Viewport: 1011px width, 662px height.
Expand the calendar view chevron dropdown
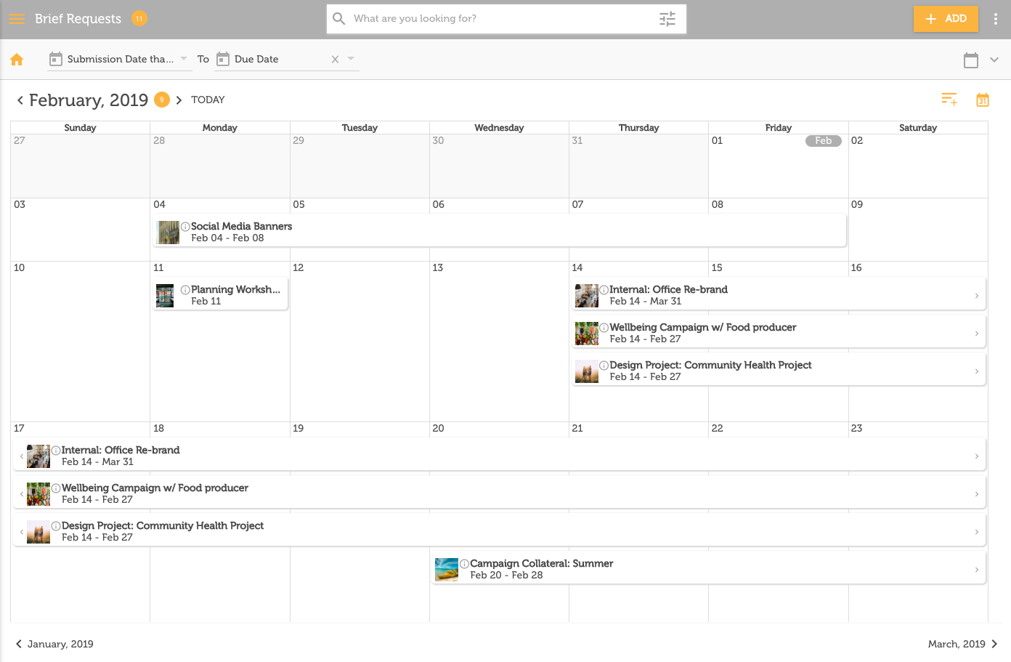click(x=994, y=60)
